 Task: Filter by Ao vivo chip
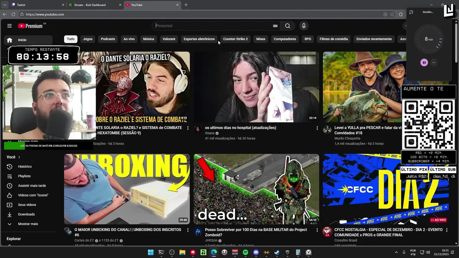pyautogui.click(x=129, y=39)
